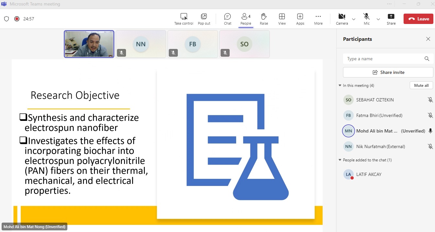Share your screen with Share icon

pyautogui.click(x=391, y=17)
